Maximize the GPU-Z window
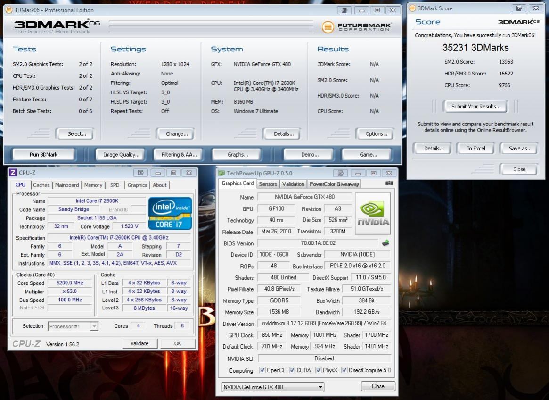The width and height of the screenshot is (549, 400). pyautogui.click(x=374, y=173)
